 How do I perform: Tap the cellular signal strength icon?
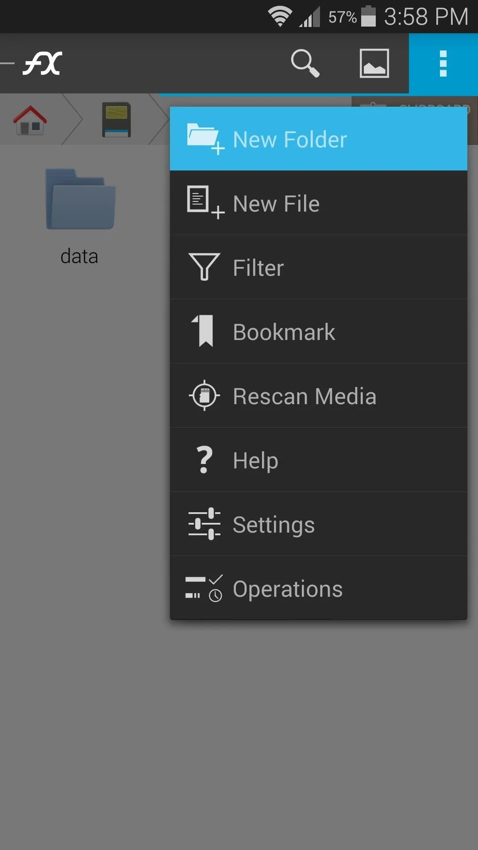click(x=309, y=18)
